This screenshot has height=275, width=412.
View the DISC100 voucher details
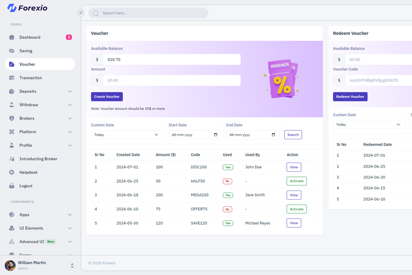[x=294, y=167]
